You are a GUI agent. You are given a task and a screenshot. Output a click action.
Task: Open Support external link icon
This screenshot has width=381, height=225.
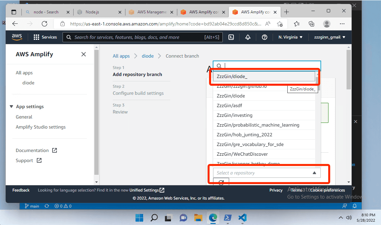point(39,160)
